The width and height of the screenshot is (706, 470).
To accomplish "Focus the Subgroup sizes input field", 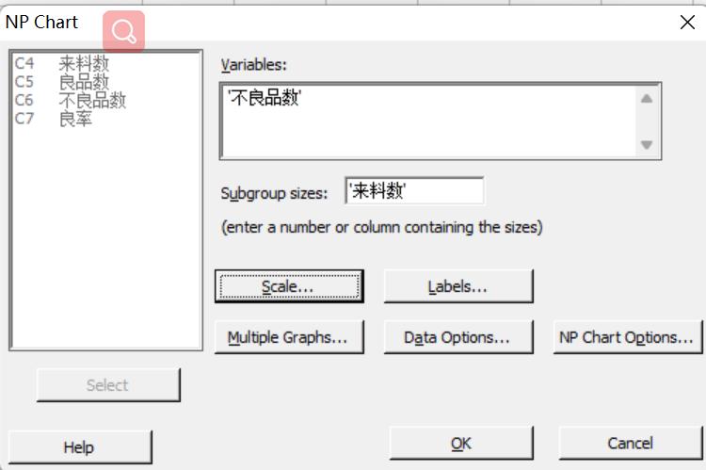I will point(414,191).
